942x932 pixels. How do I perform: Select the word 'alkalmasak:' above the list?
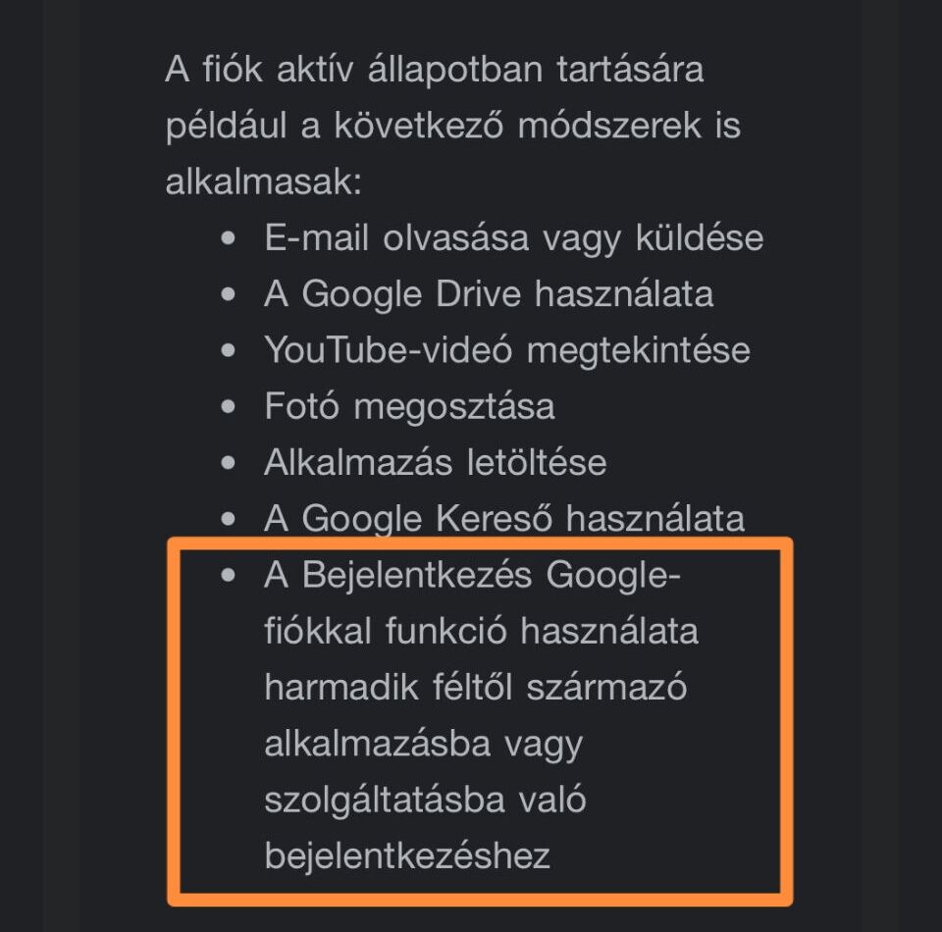(264, 181)
